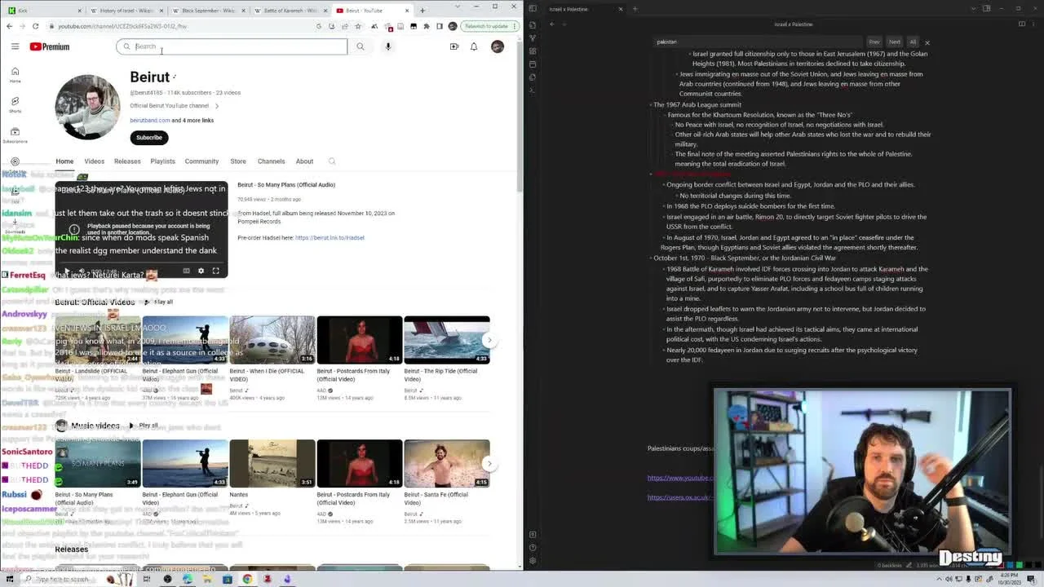The image size is (1044, 587).
Task: Switch to the History of Israel Wikipedia tab
Action: tap(126, 11)
